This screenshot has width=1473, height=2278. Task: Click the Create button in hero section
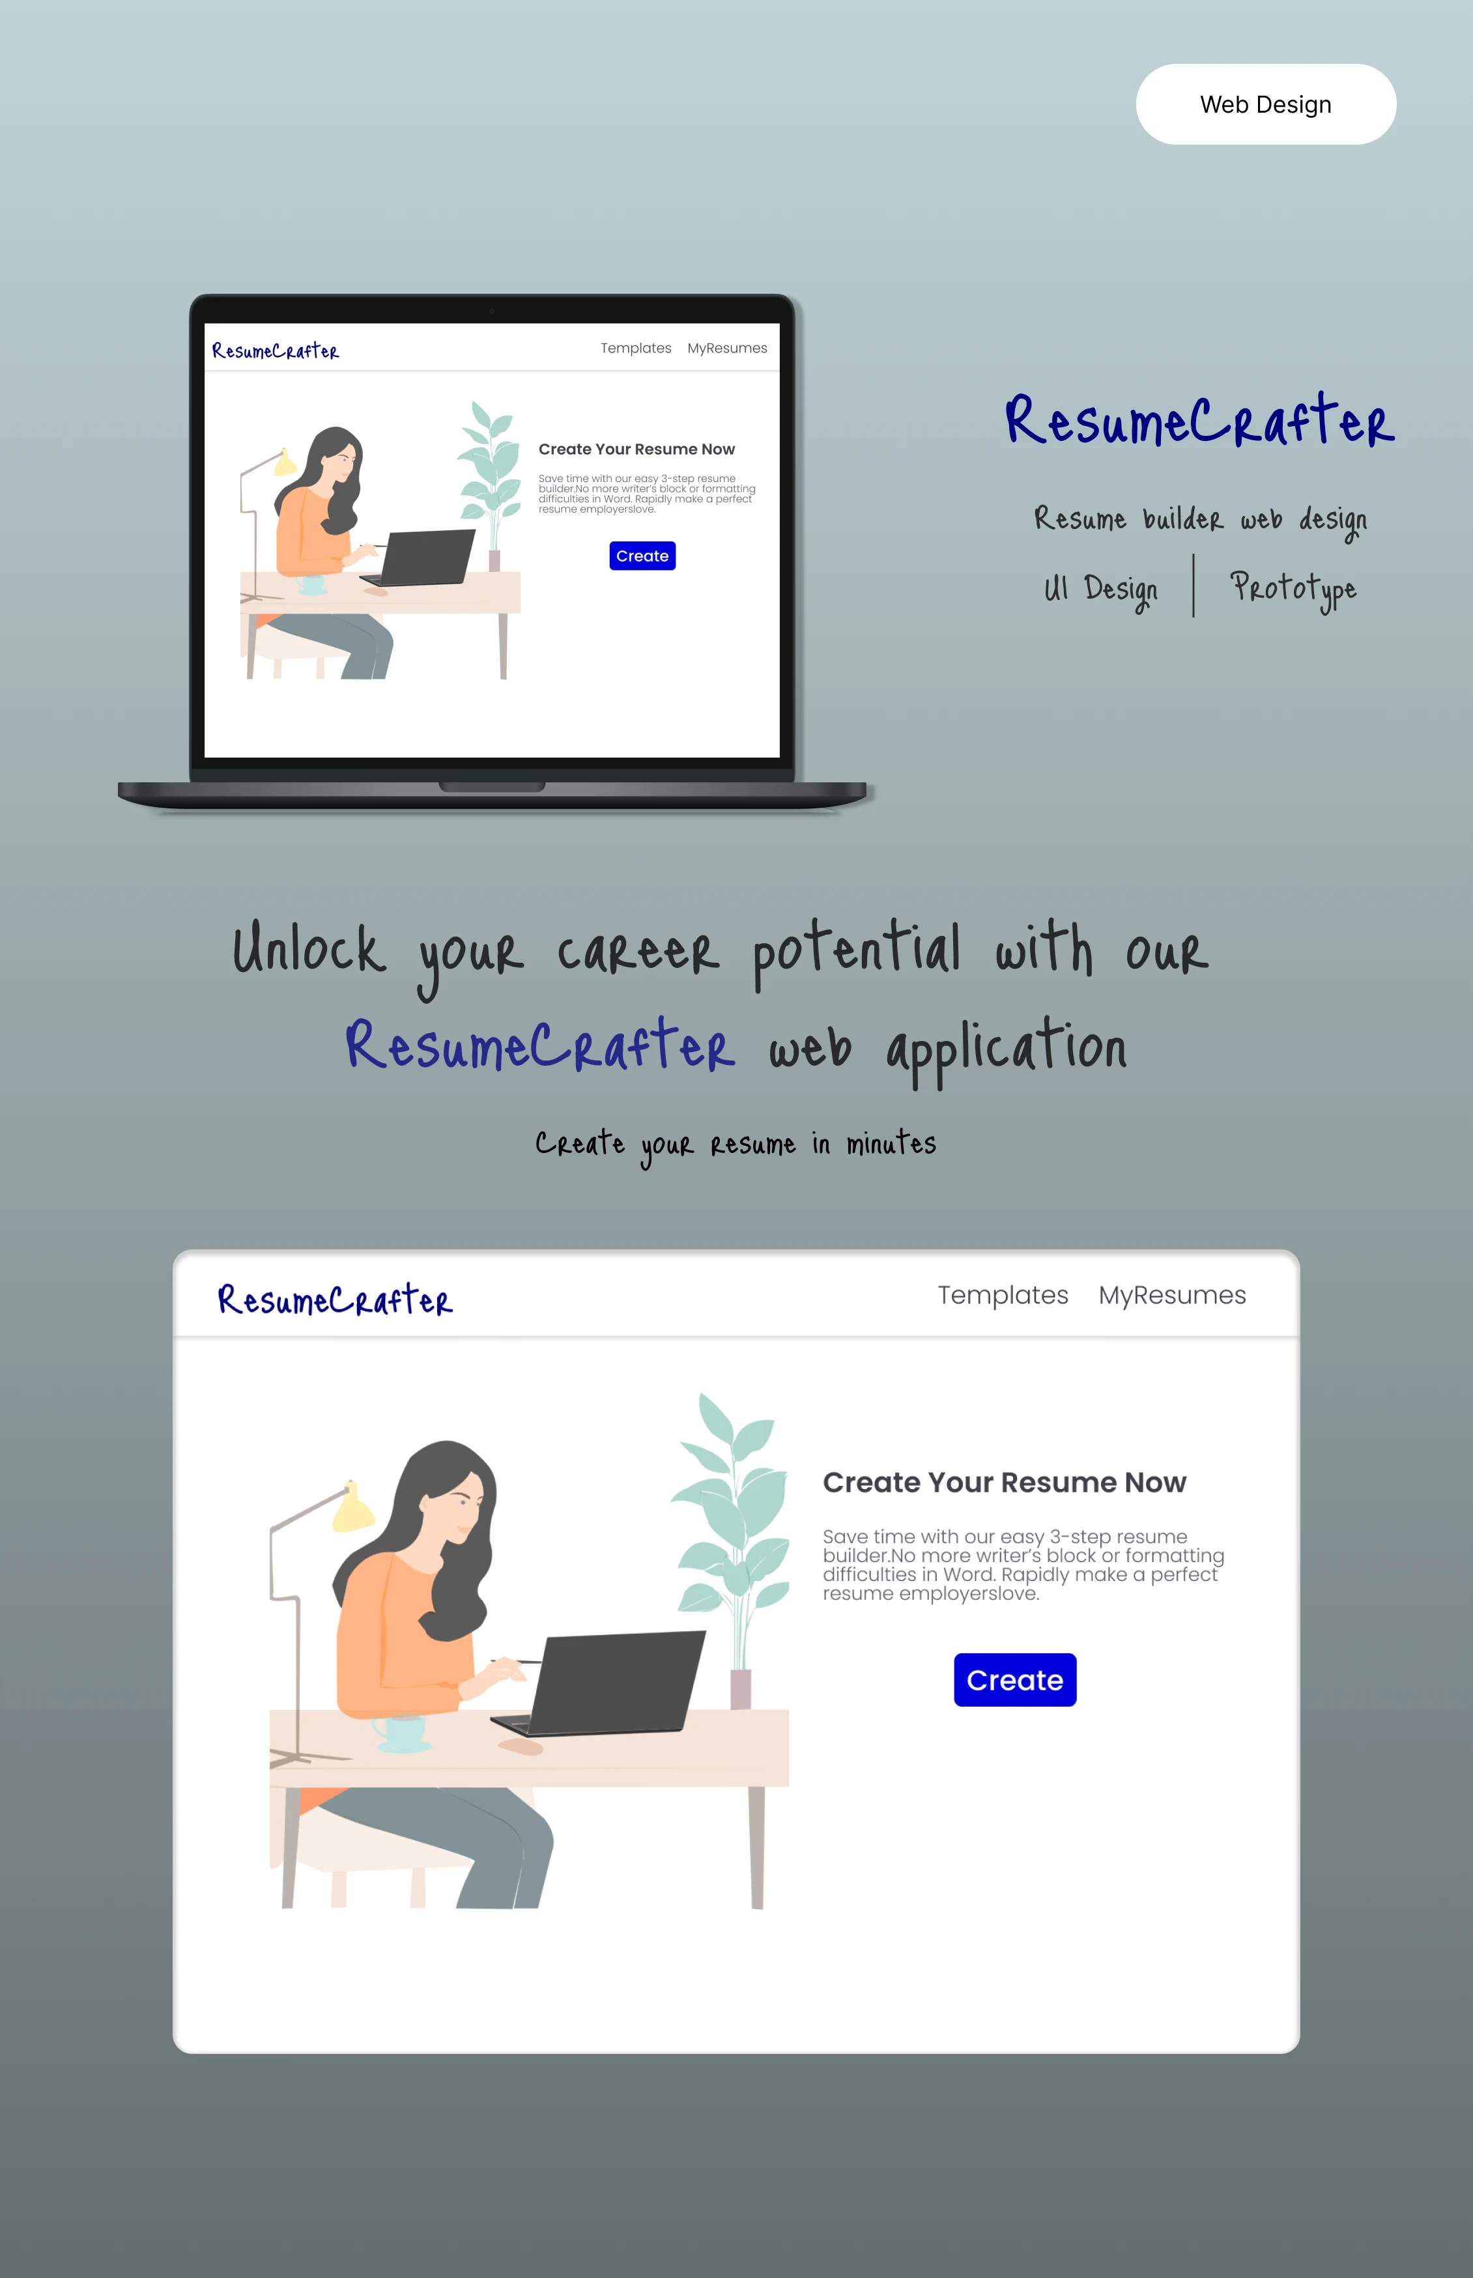pyautogui.click(x=1013, y=1679)
